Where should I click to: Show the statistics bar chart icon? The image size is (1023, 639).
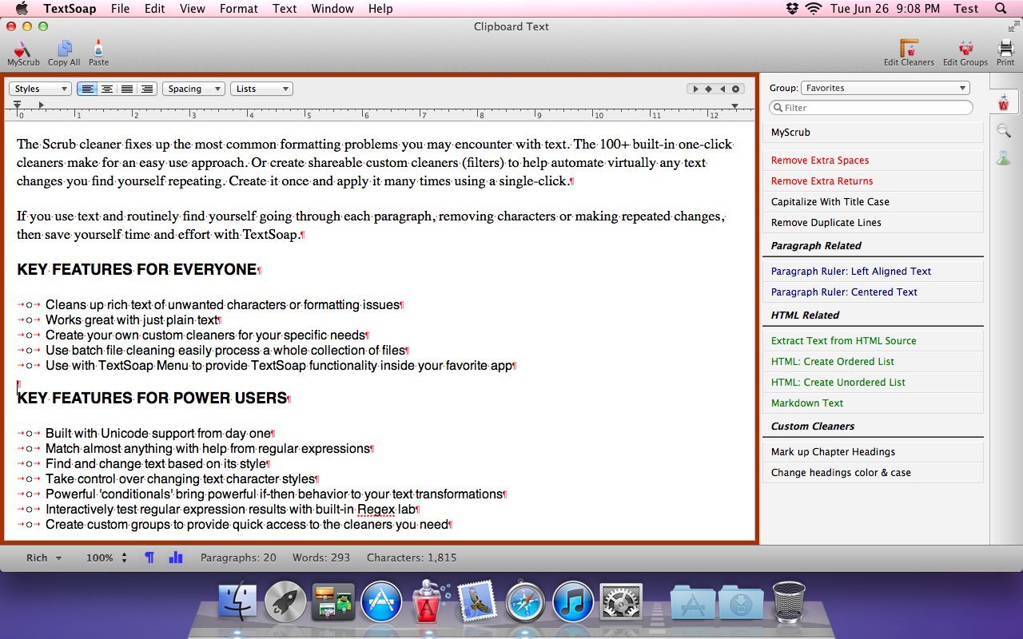(x=176, y=558)
